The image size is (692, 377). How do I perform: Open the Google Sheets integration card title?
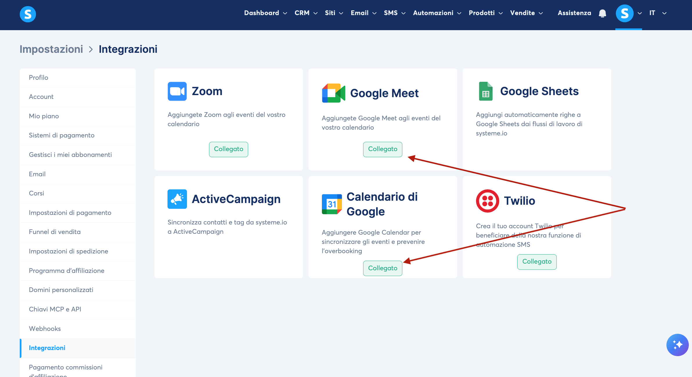pos(539,91)
